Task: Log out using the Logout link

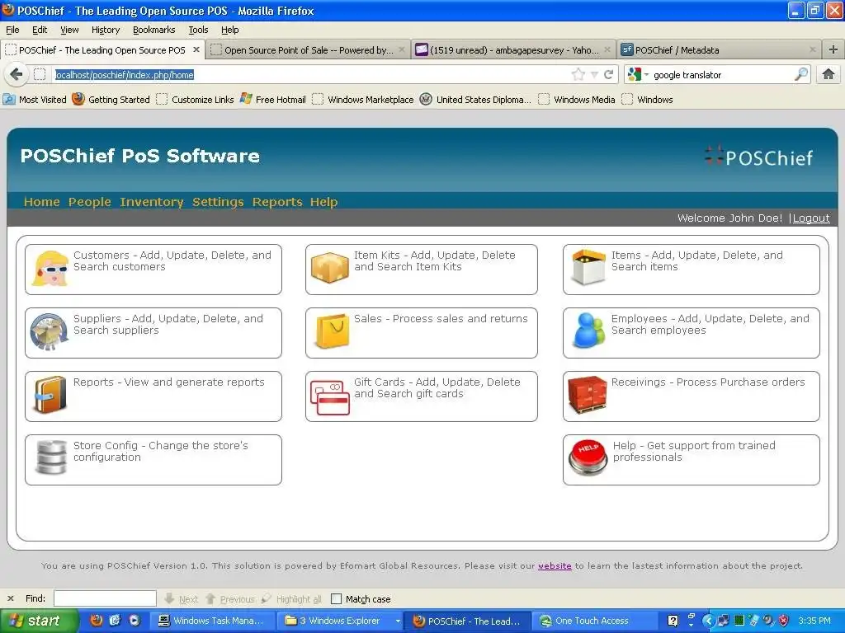Action: click(x=811, y=218)
